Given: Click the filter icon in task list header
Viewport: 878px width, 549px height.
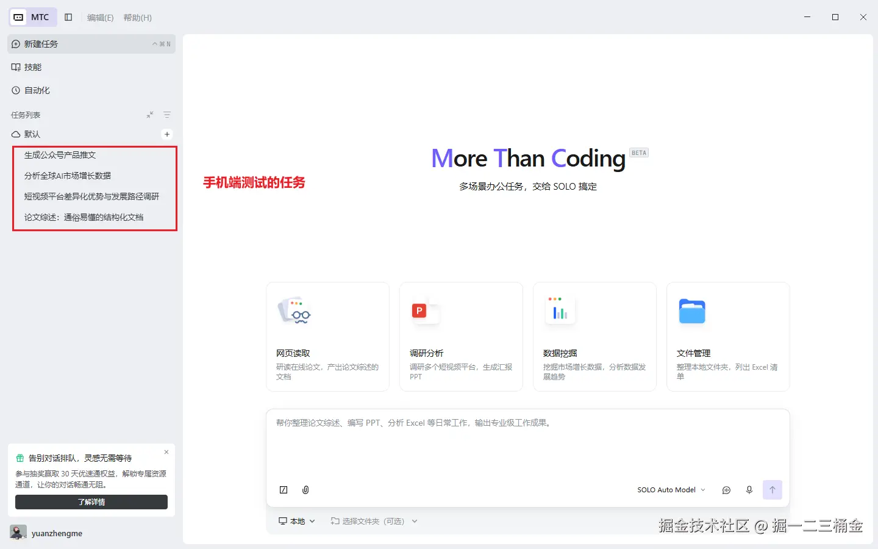Looking at the screenshot, I should (x=167, y=115).
